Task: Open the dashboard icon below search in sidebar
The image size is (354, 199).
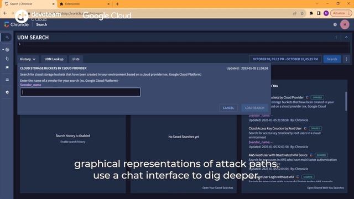Action: click(x=7, y=49)
